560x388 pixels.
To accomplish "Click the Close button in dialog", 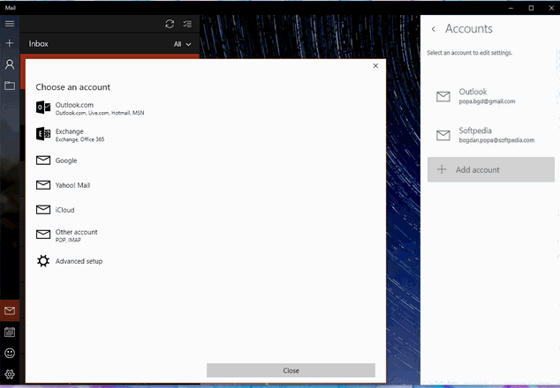I will pos(291,370).
